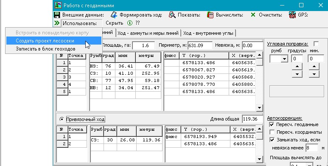Image resolution: width=328 pixels, height=166 pixels.
Task: Open the Внешние данные toolbar menu
Action: pyautogui.click(x=83, y=15)
